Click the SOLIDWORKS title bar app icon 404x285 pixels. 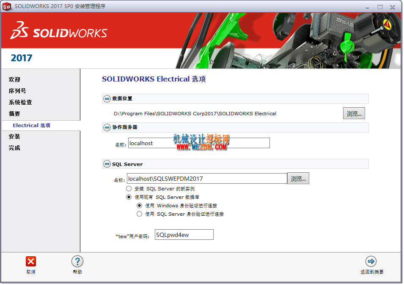tap(7, 6)
